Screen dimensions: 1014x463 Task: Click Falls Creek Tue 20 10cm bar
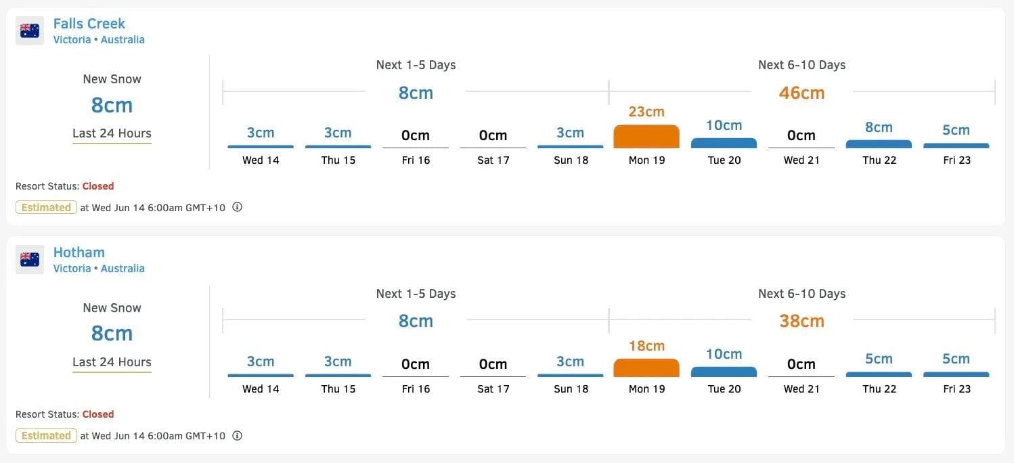(724, 143)
